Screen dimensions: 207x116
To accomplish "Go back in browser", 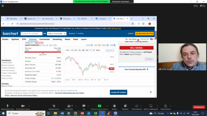I will pyautogui.click(x=4, y=24).
